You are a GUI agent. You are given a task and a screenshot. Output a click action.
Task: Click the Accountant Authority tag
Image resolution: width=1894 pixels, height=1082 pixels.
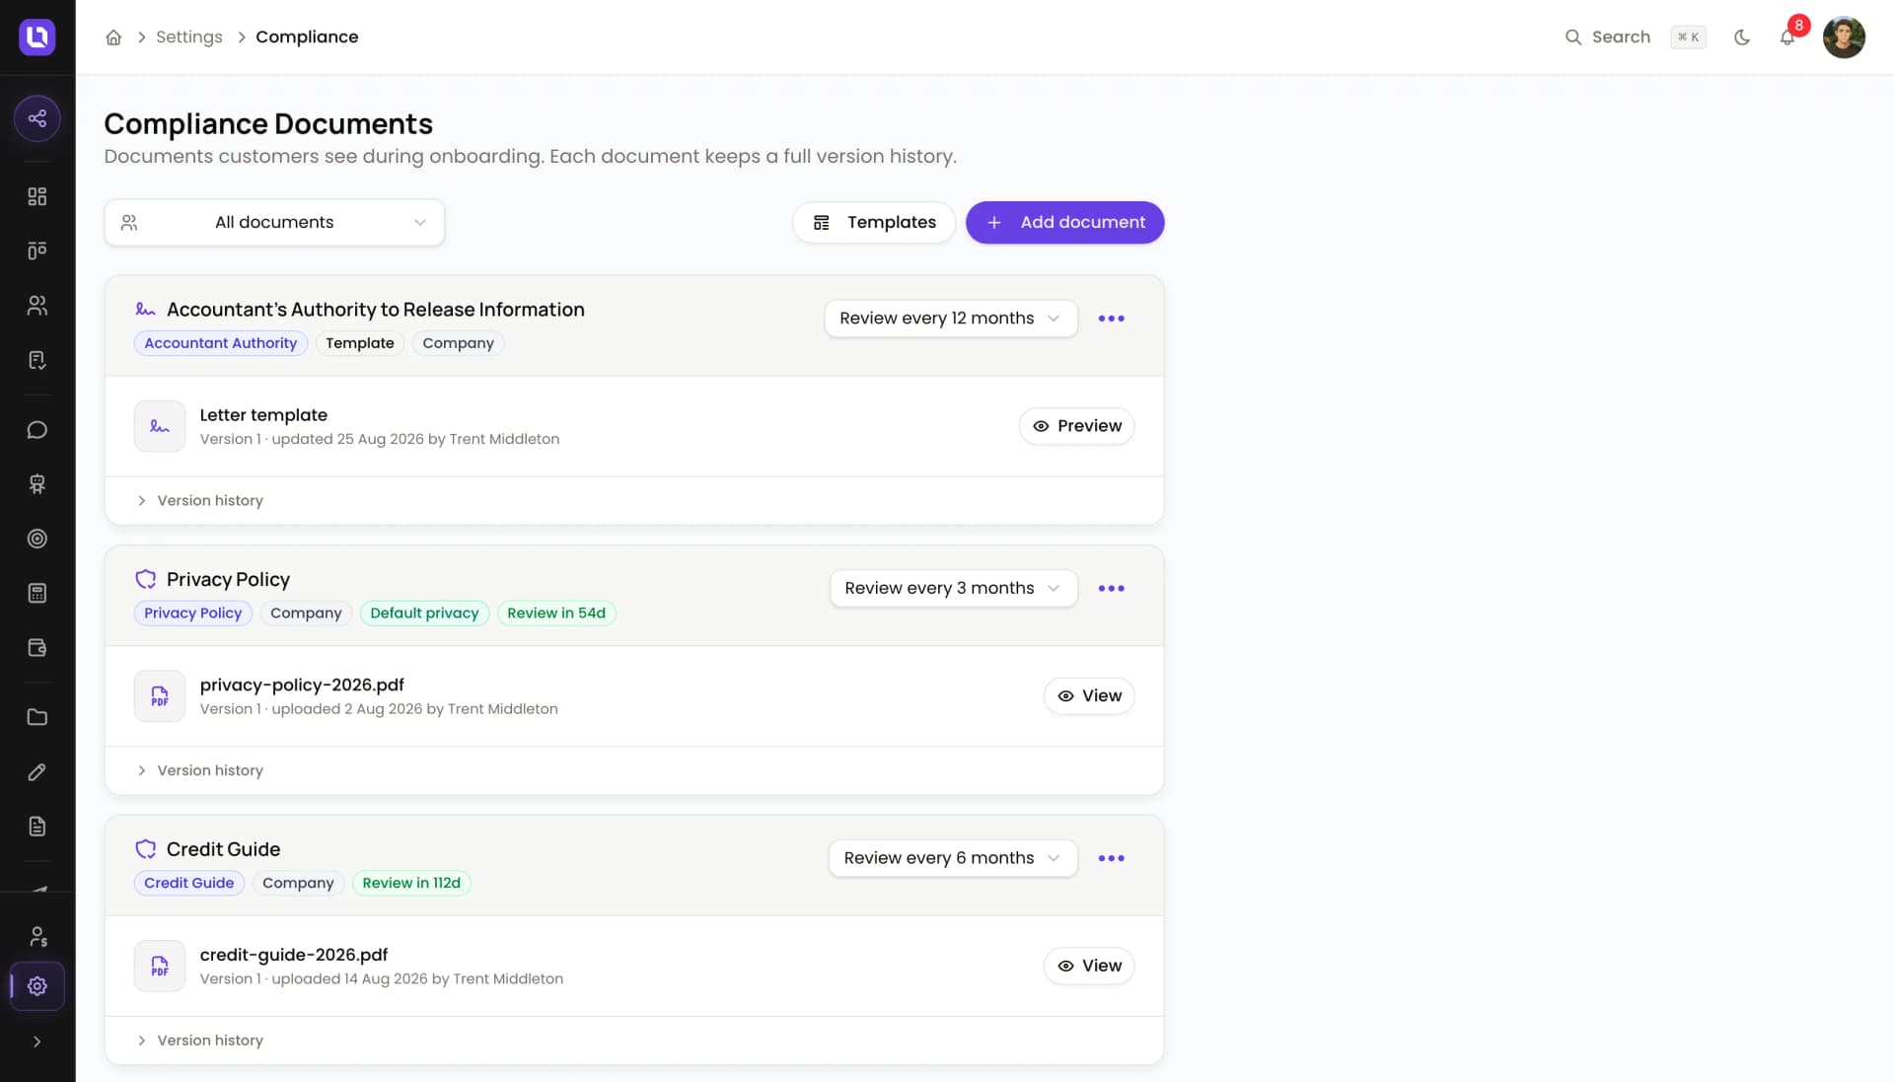pyautogui.click(x=221, y=343)
